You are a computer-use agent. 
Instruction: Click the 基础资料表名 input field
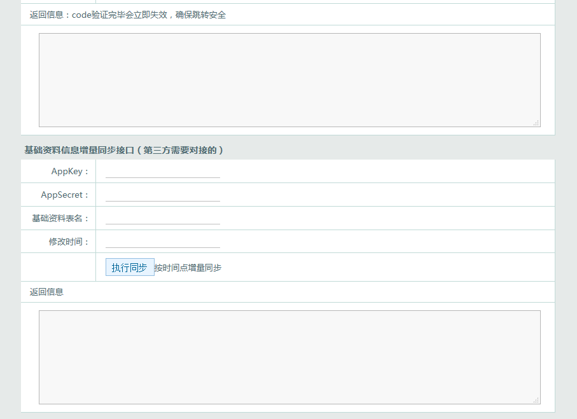point(163,218)
